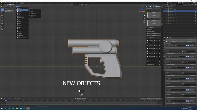Click the timeline Play button
197x110 pixels.
[82, 99]
